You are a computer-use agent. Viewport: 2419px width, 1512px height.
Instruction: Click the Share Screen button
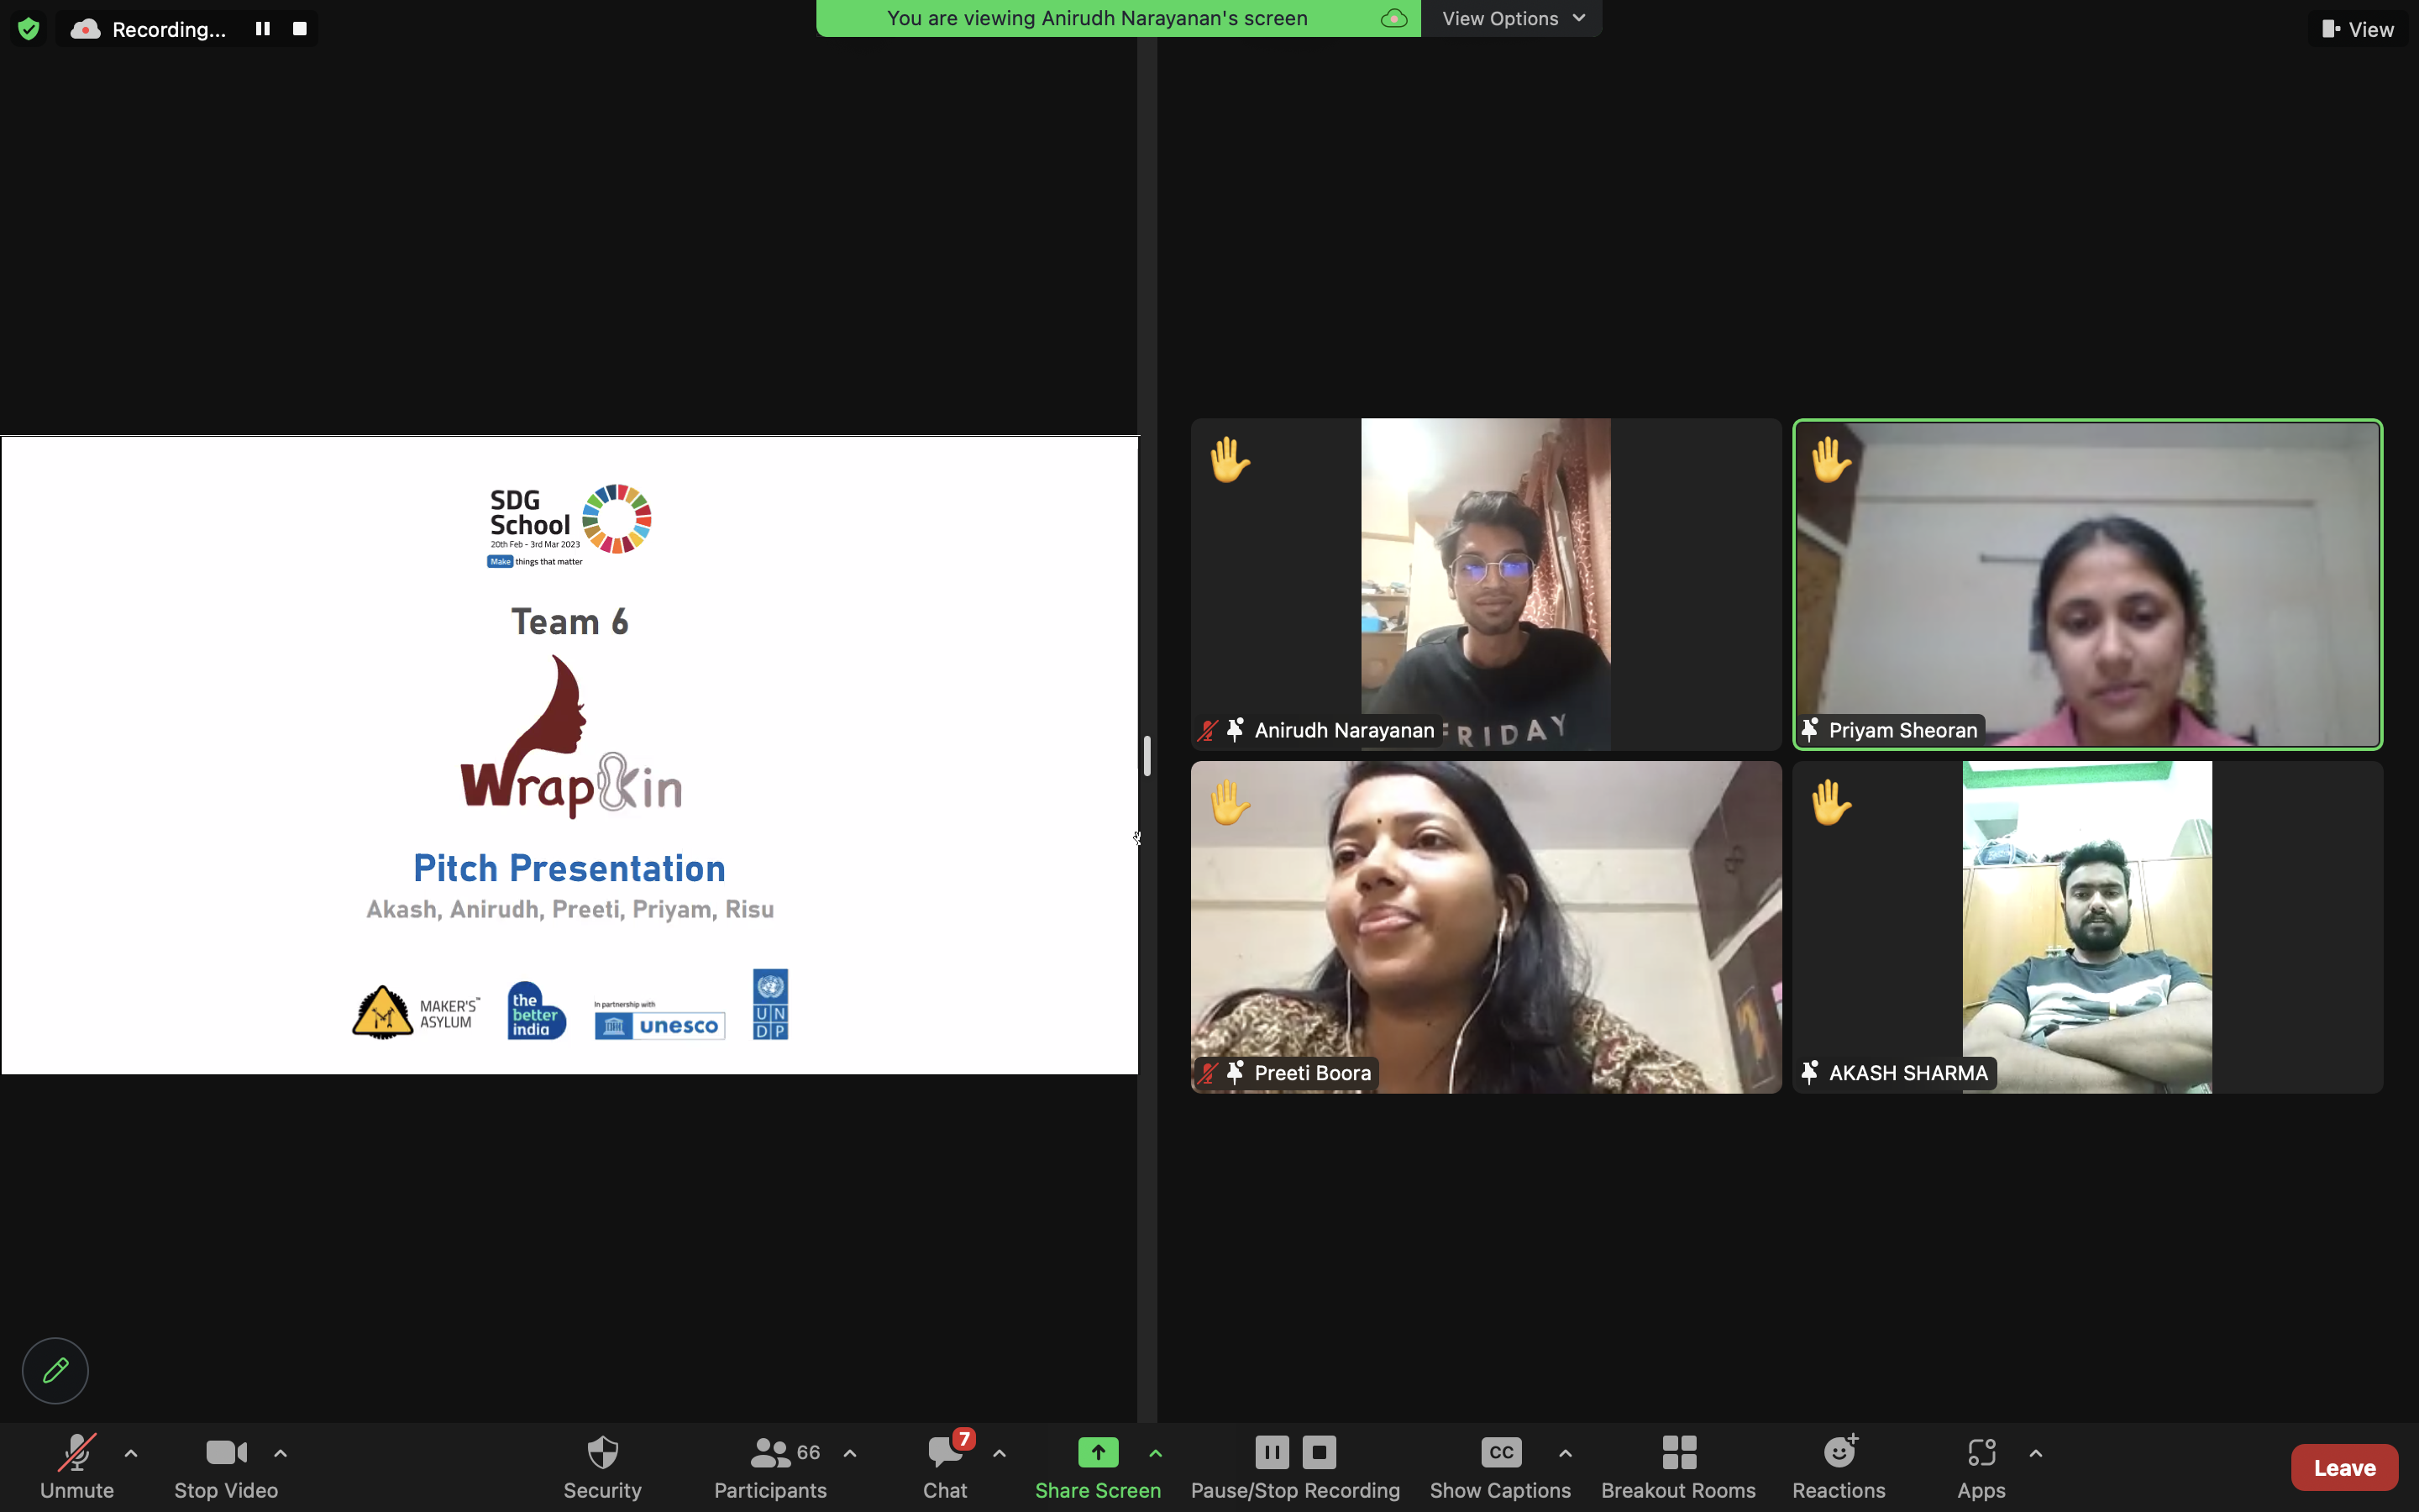1098,1466
